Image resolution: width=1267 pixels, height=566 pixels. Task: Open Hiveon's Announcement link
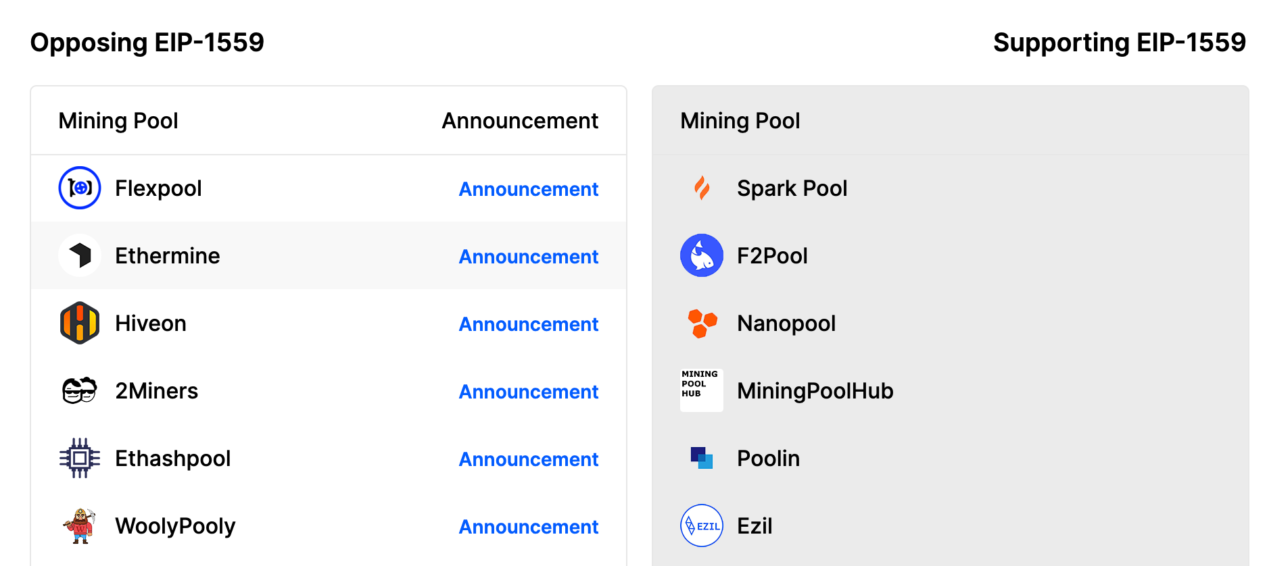click(529, 324)
